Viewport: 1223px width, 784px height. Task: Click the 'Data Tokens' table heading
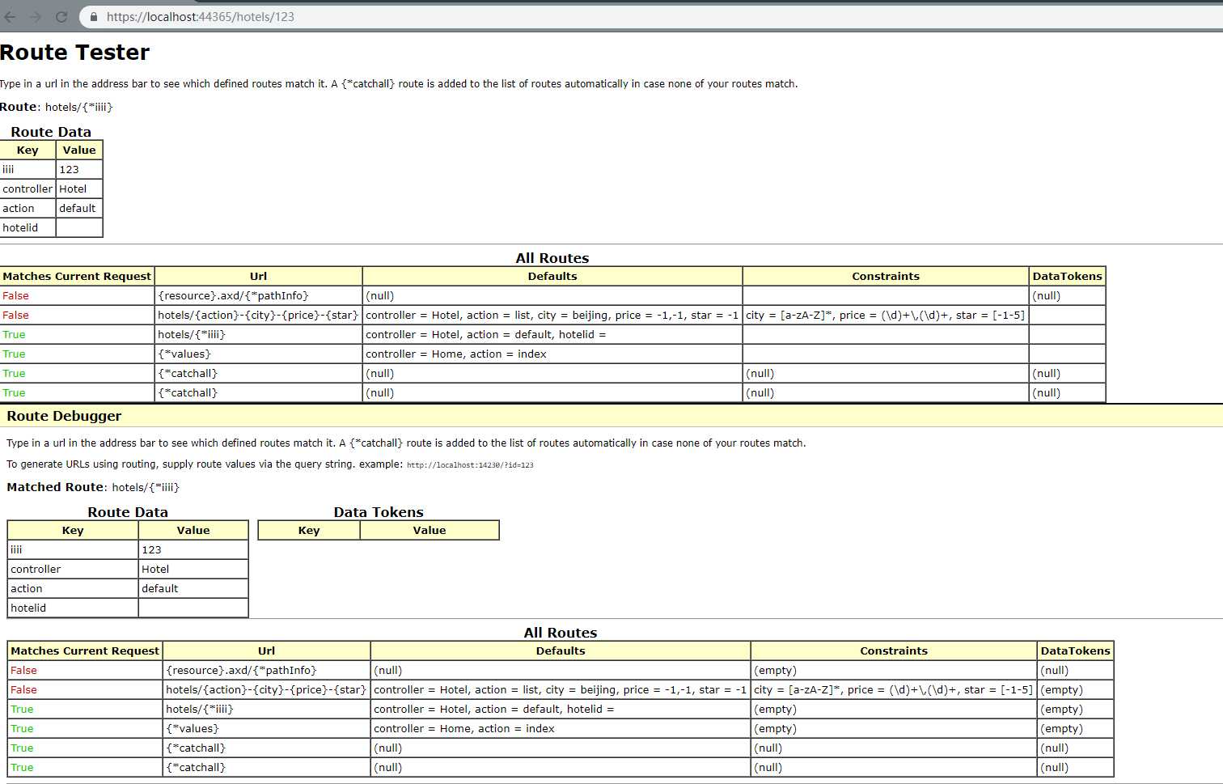pos(379,512)
